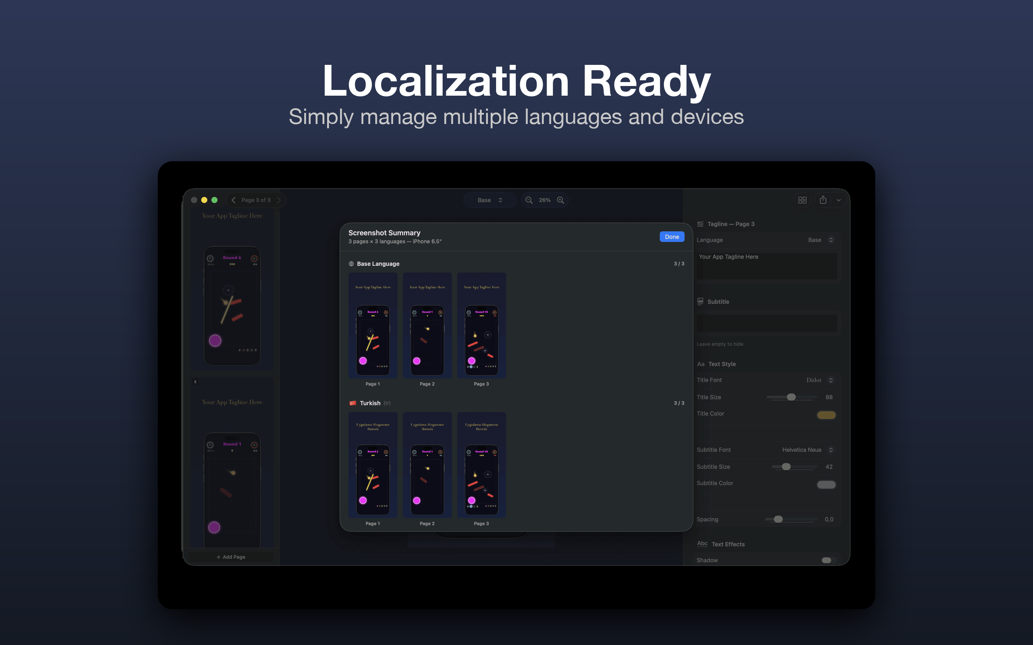Open the grid layout view icon
The image size is (1033, 645).
(802, 200)
